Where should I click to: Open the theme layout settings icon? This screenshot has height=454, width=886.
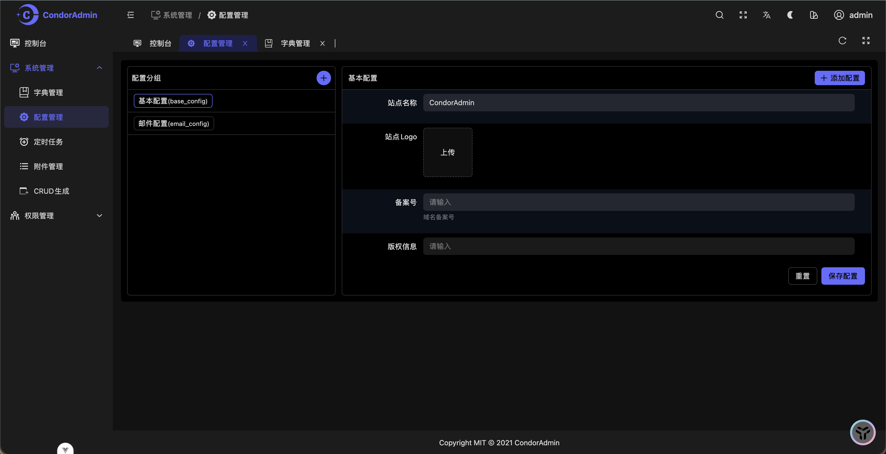pos(813,15)
